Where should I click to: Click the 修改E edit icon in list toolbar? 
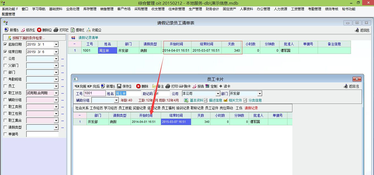(23, 30)
